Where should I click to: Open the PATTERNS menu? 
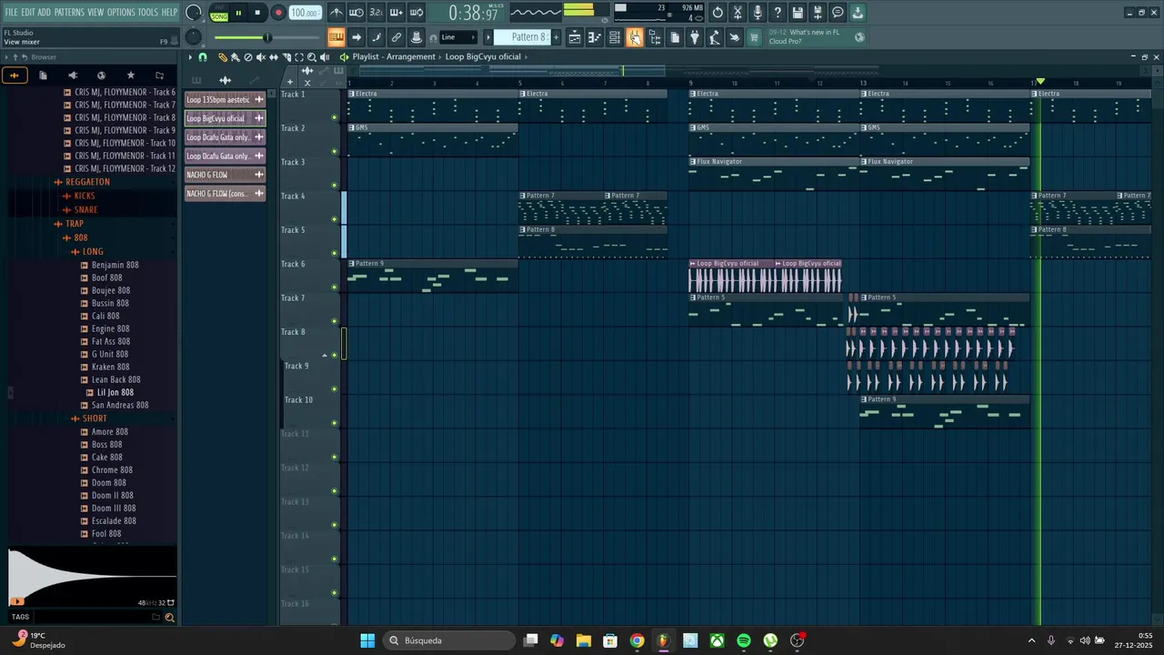coord(69,12)
